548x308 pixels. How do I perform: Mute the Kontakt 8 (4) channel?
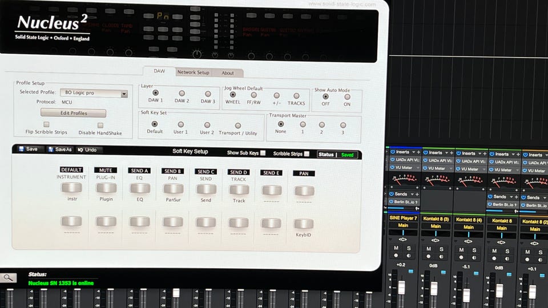[x=461, y=250]
